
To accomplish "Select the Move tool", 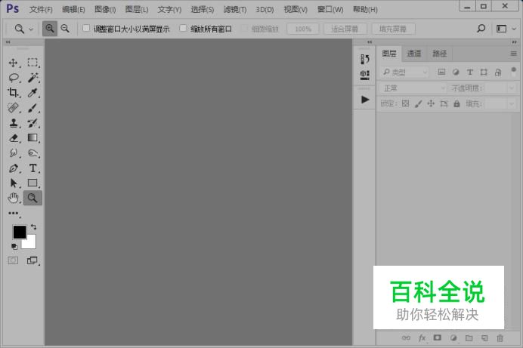I will (13, 63).
